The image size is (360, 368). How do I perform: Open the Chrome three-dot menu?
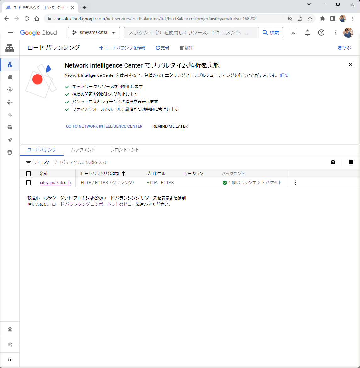click(353, 19)
